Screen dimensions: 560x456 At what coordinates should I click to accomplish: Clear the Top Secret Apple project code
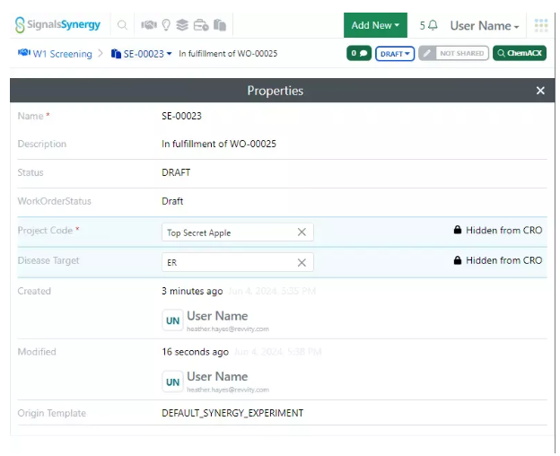pyautogui.click(x=302, y=232)
